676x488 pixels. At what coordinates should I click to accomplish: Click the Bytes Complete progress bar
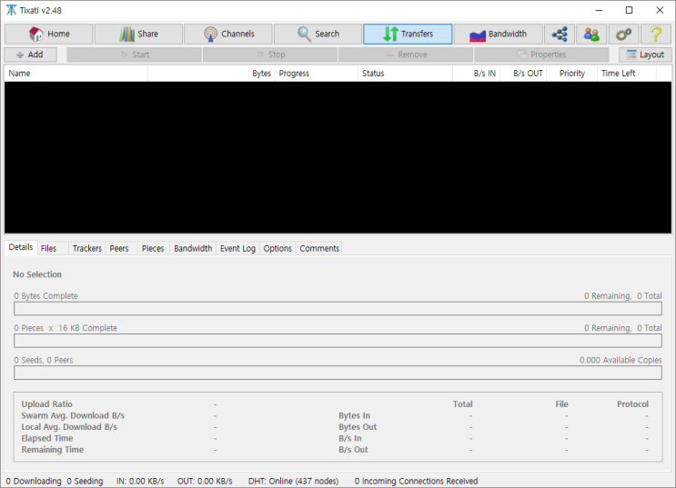(x=338, y=309)
